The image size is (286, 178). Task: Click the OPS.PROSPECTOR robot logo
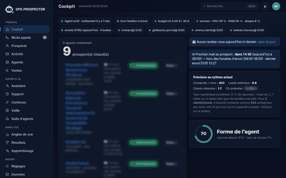click(x=9, y=9)
